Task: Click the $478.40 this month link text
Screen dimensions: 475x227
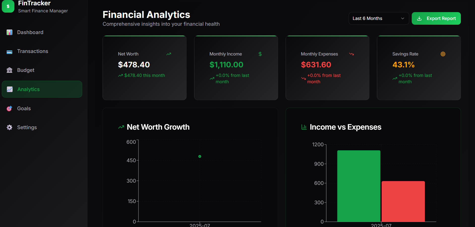Action: (x=144, y=75)
